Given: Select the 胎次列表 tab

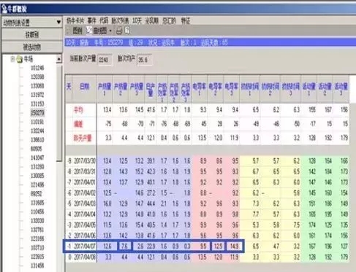Looking at the screenshot, I should point(121,21).
